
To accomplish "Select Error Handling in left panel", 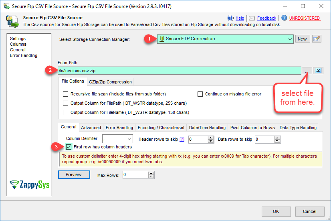I will [x=24, y=55].
